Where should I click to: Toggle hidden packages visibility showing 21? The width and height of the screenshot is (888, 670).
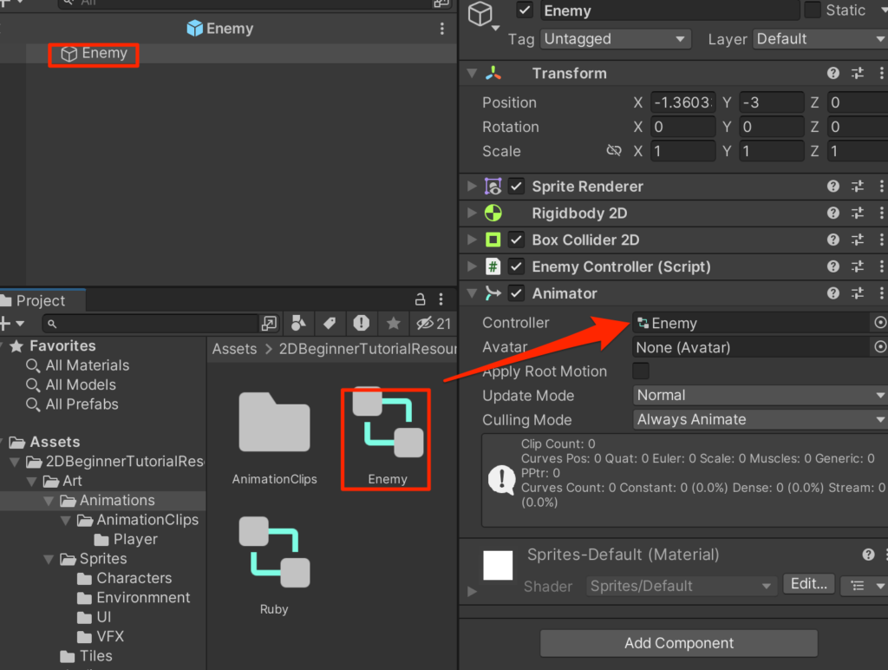pyautogui.click(x=434, y=323)
